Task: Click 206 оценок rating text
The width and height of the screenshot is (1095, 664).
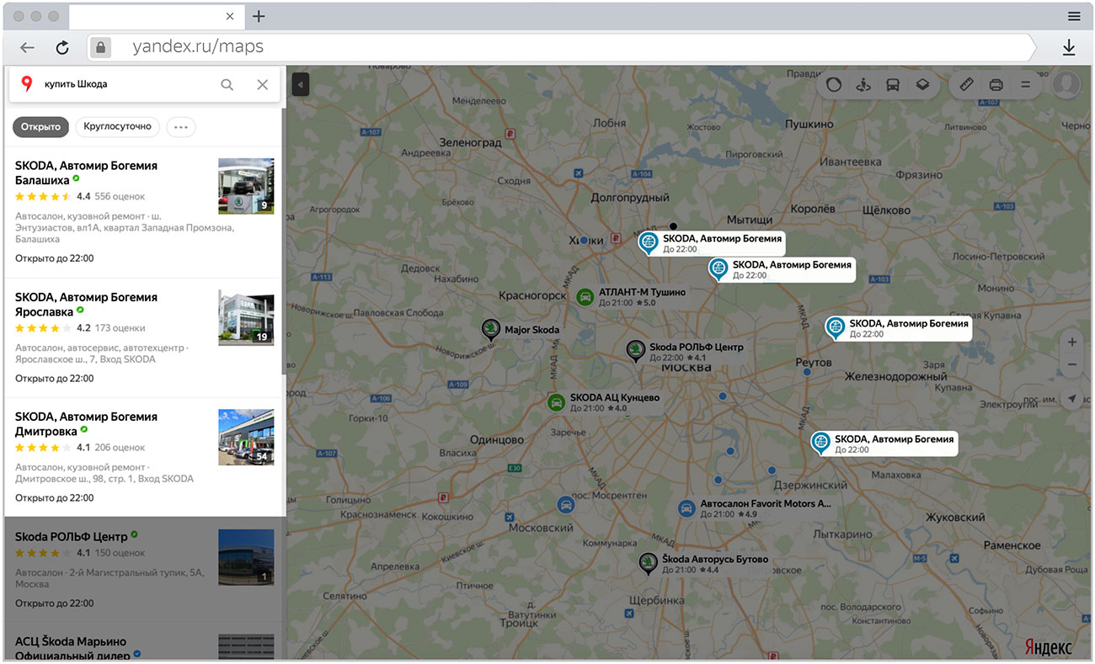Action: click(120, 448)
